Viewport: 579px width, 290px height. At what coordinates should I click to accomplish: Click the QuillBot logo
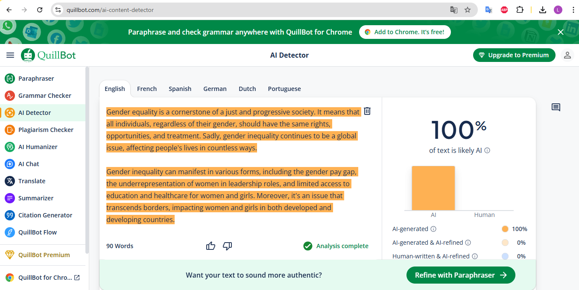48,55
